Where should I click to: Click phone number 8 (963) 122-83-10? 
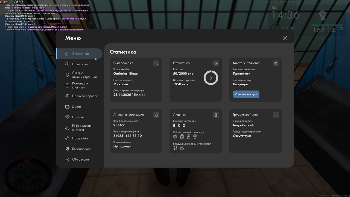[x=127, y=136]
